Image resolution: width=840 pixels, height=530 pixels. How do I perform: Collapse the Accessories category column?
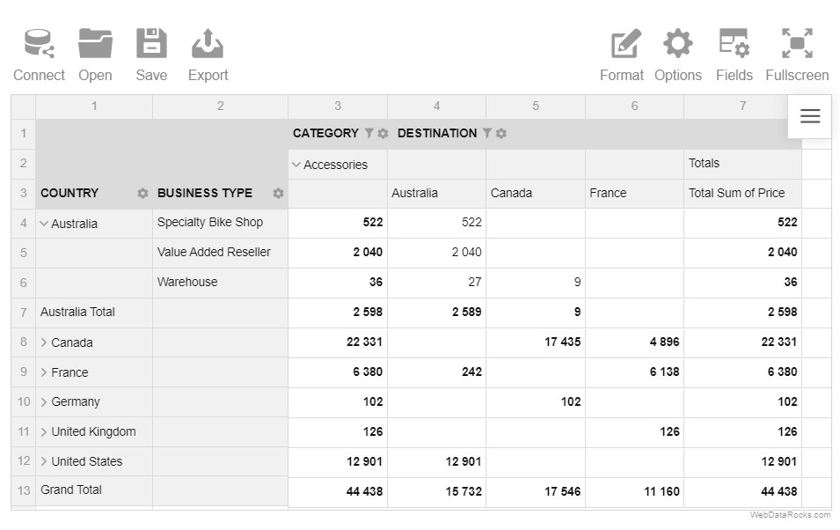pos(296,165)
